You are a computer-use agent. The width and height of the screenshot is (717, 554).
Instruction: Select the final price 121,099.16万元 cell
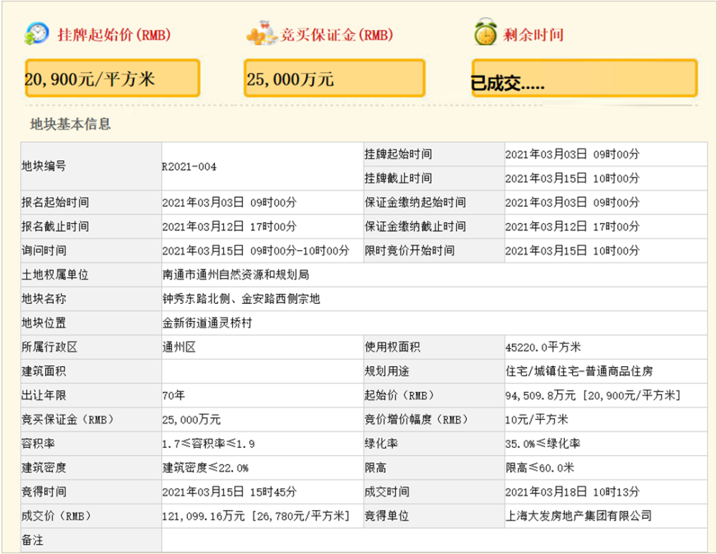click(x=262, y=516)
